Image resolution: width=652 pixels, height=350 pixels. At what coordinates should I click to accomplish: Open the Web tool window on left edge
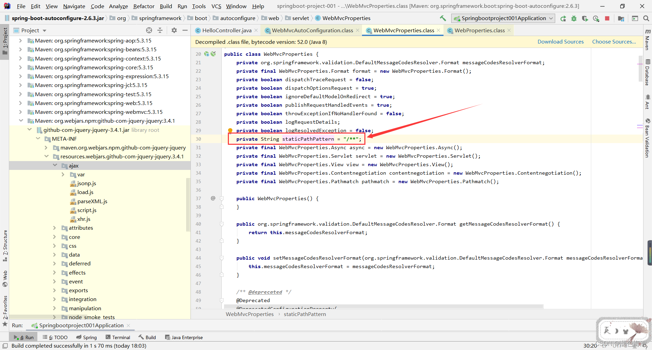5,279
